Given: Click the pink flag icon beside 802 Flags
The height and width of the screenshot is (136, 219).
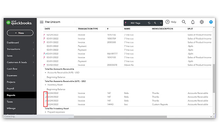Looking at the screenshot, I should (126, 23).
